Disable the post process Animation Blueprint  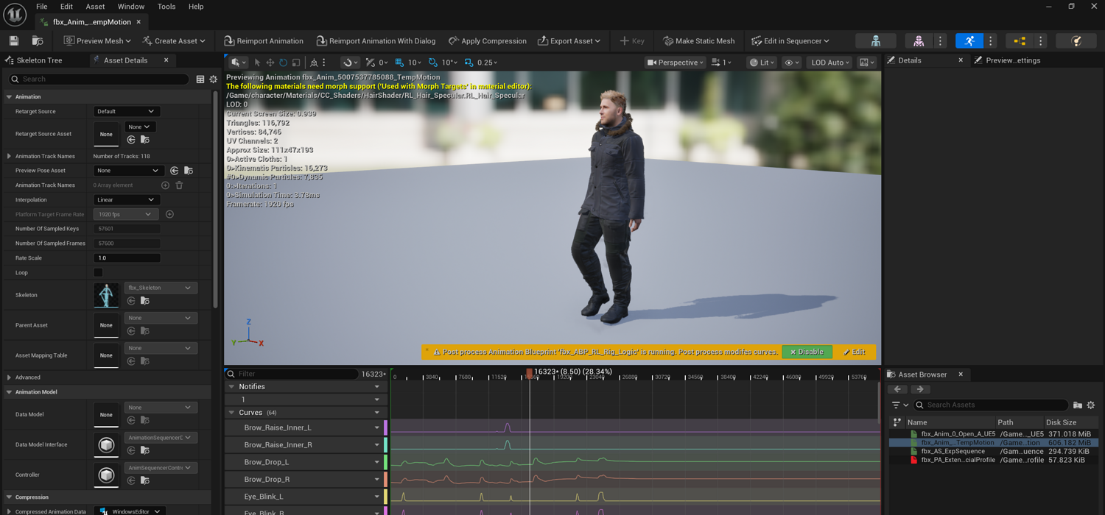807,352
